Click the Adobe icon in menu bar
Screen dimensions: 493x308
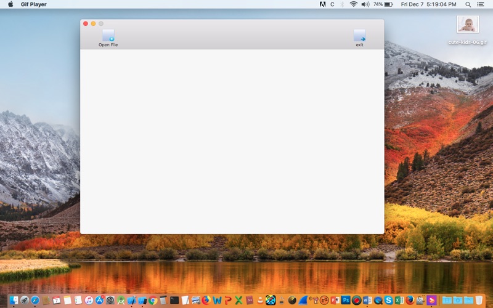click(x=322, y=4)
